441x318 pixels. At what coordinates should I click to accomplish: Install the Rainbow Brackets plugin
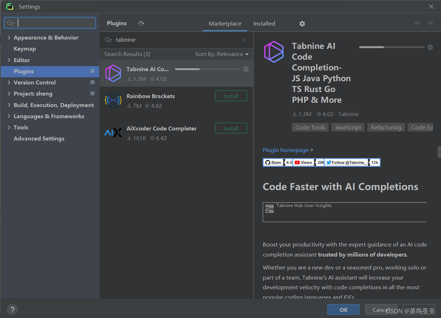click(x=231, y=96)
